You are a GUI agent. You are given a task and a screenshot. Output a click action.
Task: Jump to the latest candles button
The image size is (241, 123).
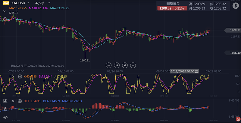(x=125, y=65)
